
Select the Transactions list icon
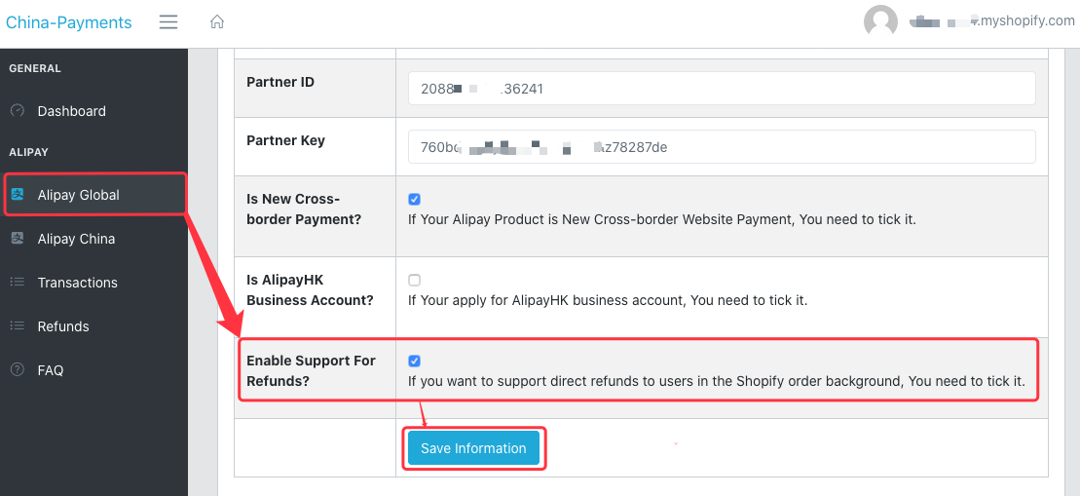[x=18, y=283]
